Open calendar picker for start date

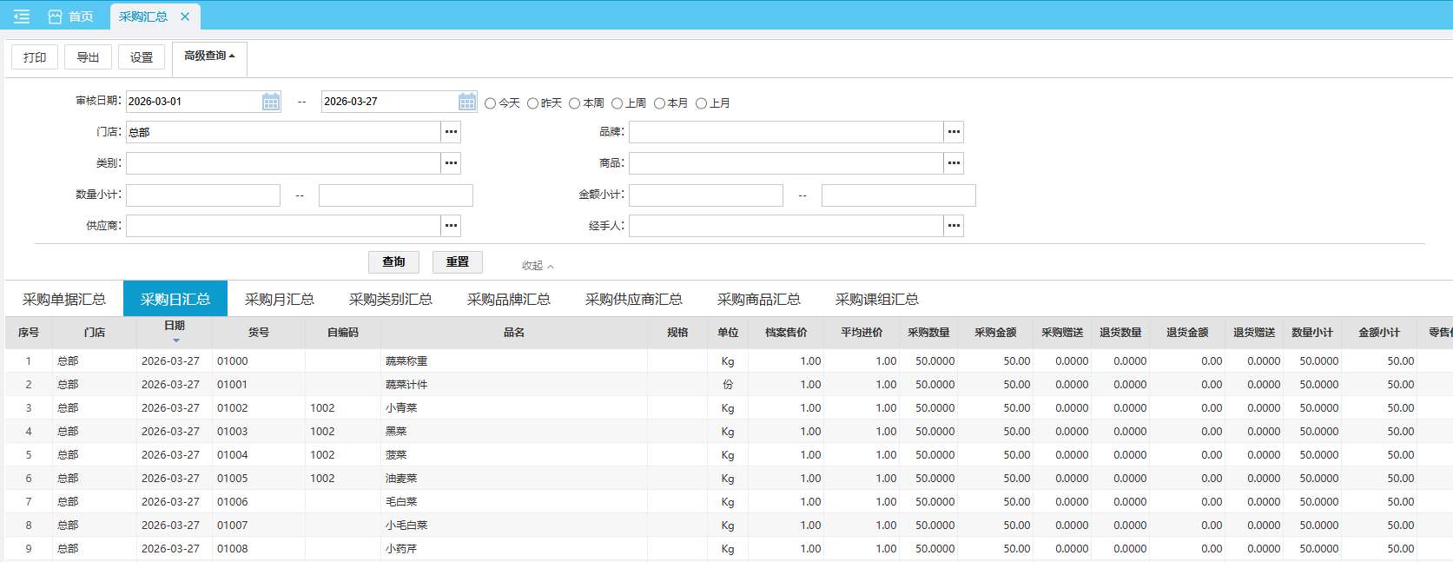271,102
